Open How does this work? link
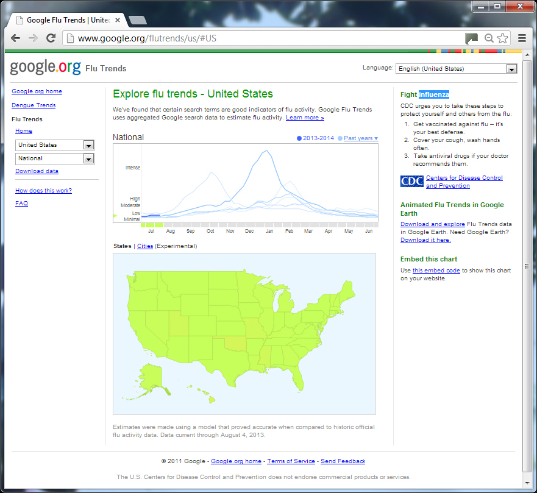 (43, 191)
